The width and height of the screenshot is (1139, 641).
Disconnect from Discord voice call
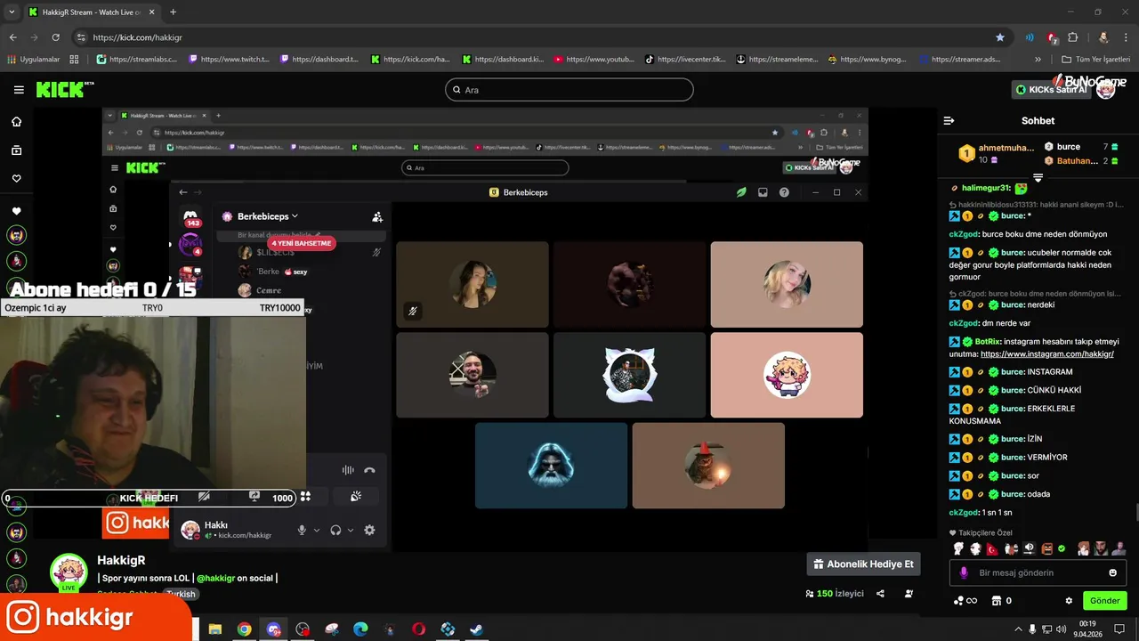[x=369, y=470]
